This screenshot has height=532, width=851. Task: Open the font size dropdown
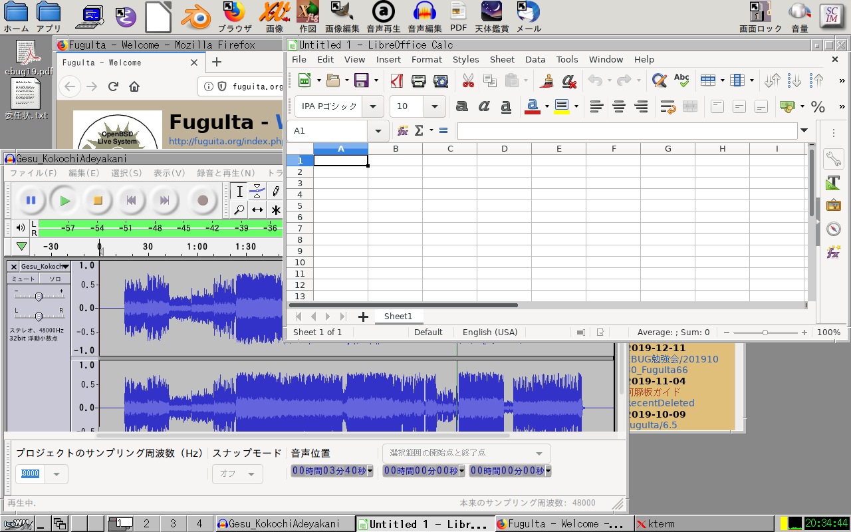point(435,106)
